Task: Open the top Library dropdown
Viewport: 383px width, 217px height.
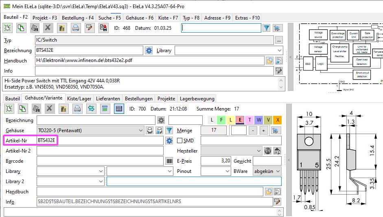Action: tap(280, 51)
